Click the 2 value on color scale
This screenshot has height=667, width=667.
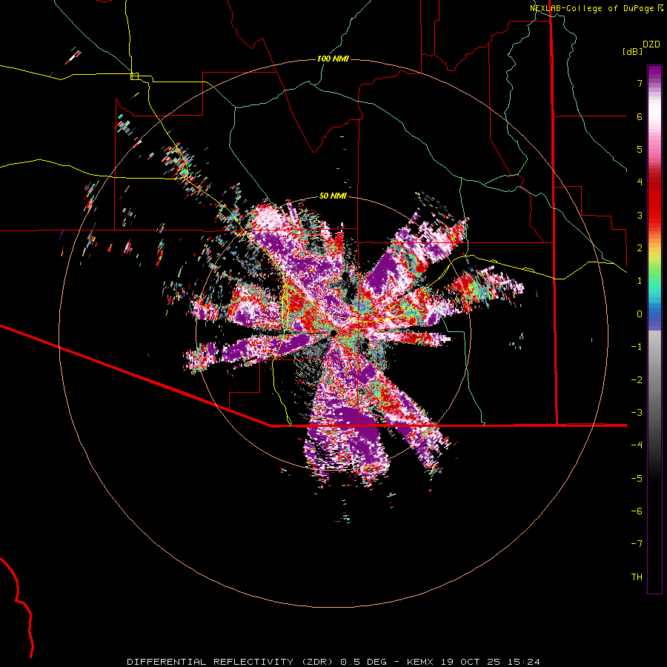pyautogui.click(x=640, y=248)
